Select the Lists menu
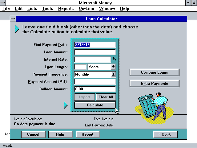 (32, 9)
